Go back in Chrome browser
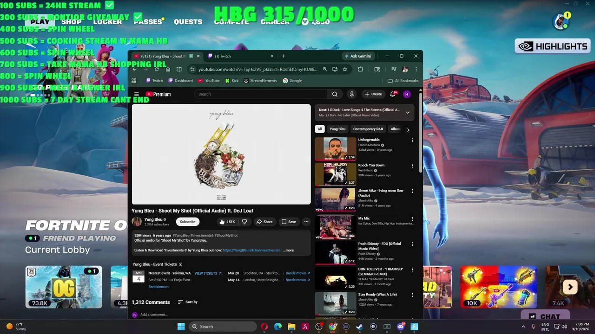 [134, 69]
